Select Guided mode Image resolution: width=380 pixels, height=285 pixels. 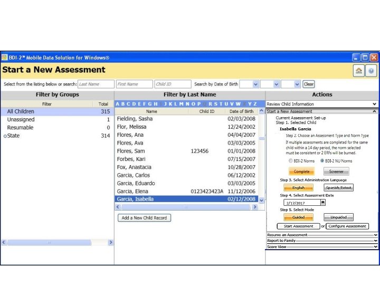[x=298, y=217]
